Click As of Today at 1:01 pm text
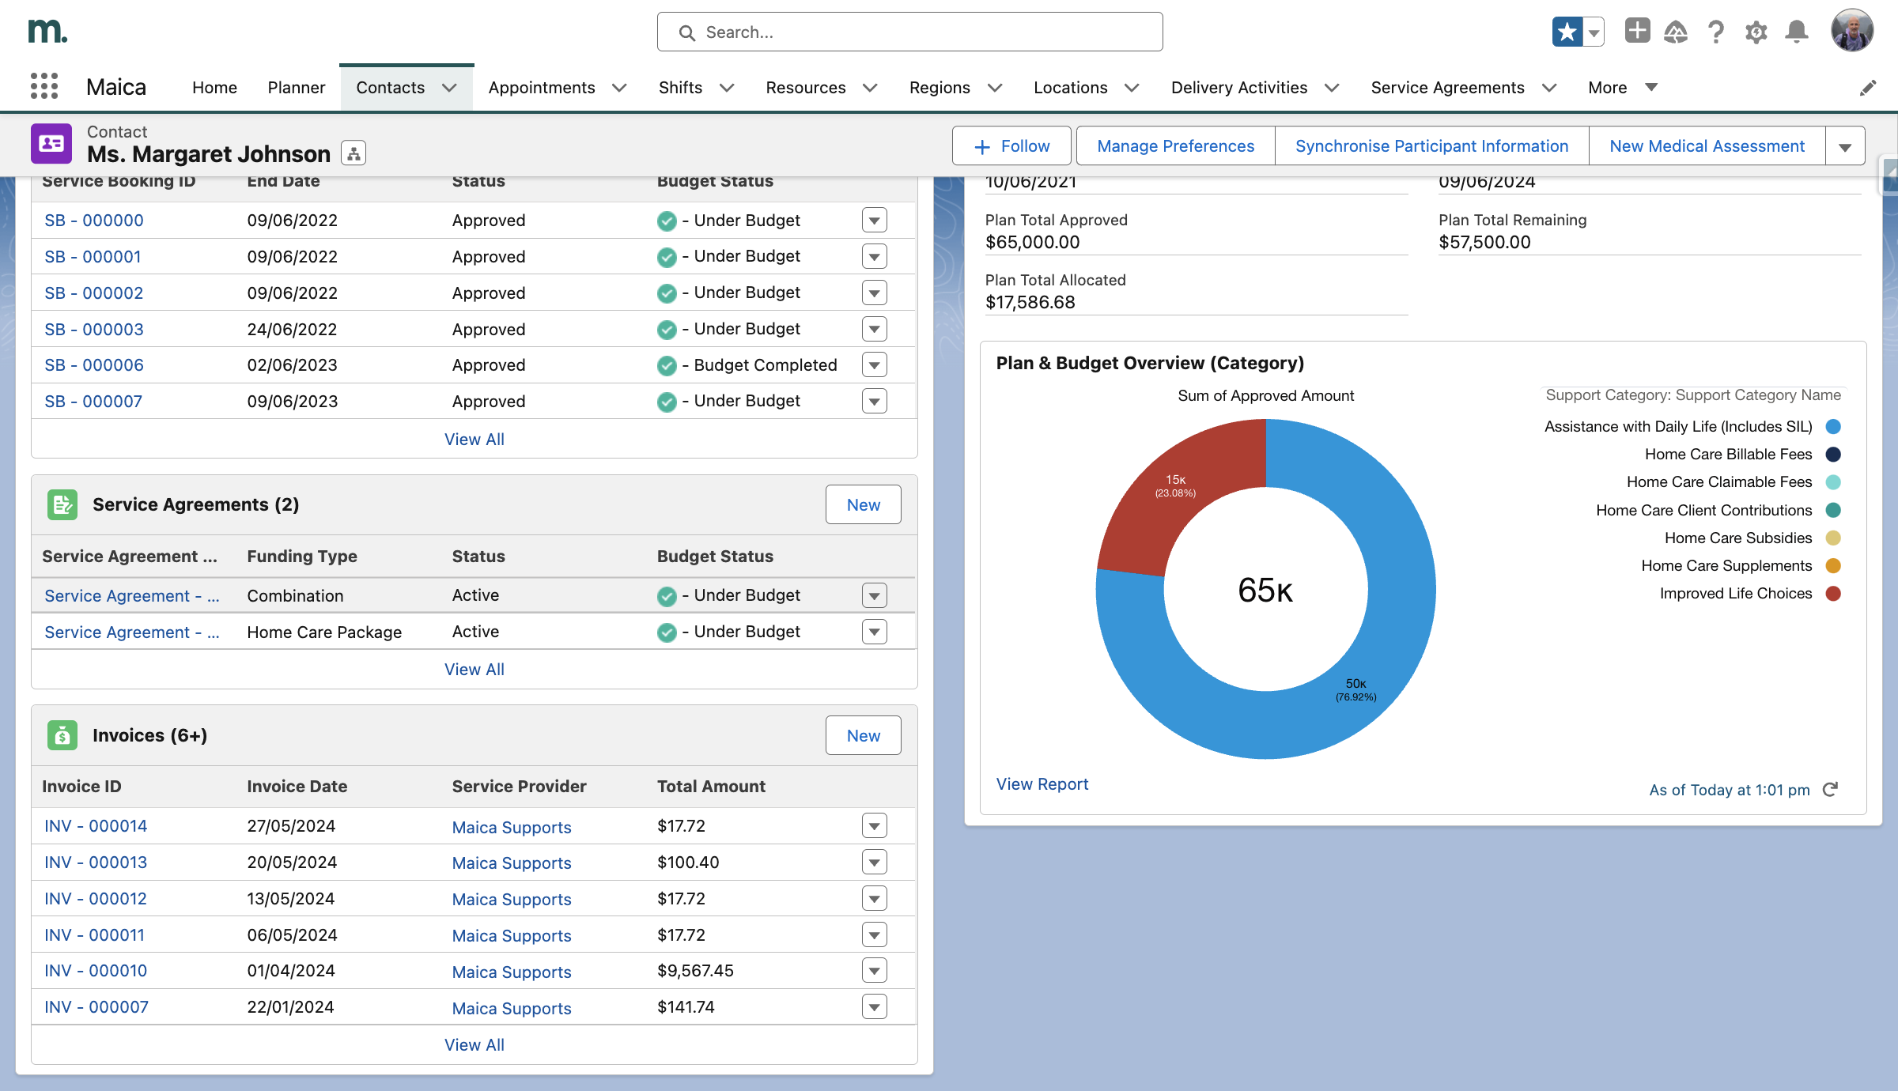 pos(1729,790)
